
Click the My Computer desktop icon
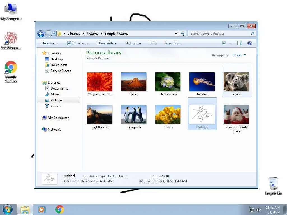pyautogui.click(x=11, y=11)
